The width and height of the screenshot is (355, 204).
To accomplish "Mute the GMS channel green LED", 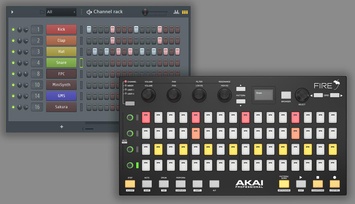I will point(13,96).
